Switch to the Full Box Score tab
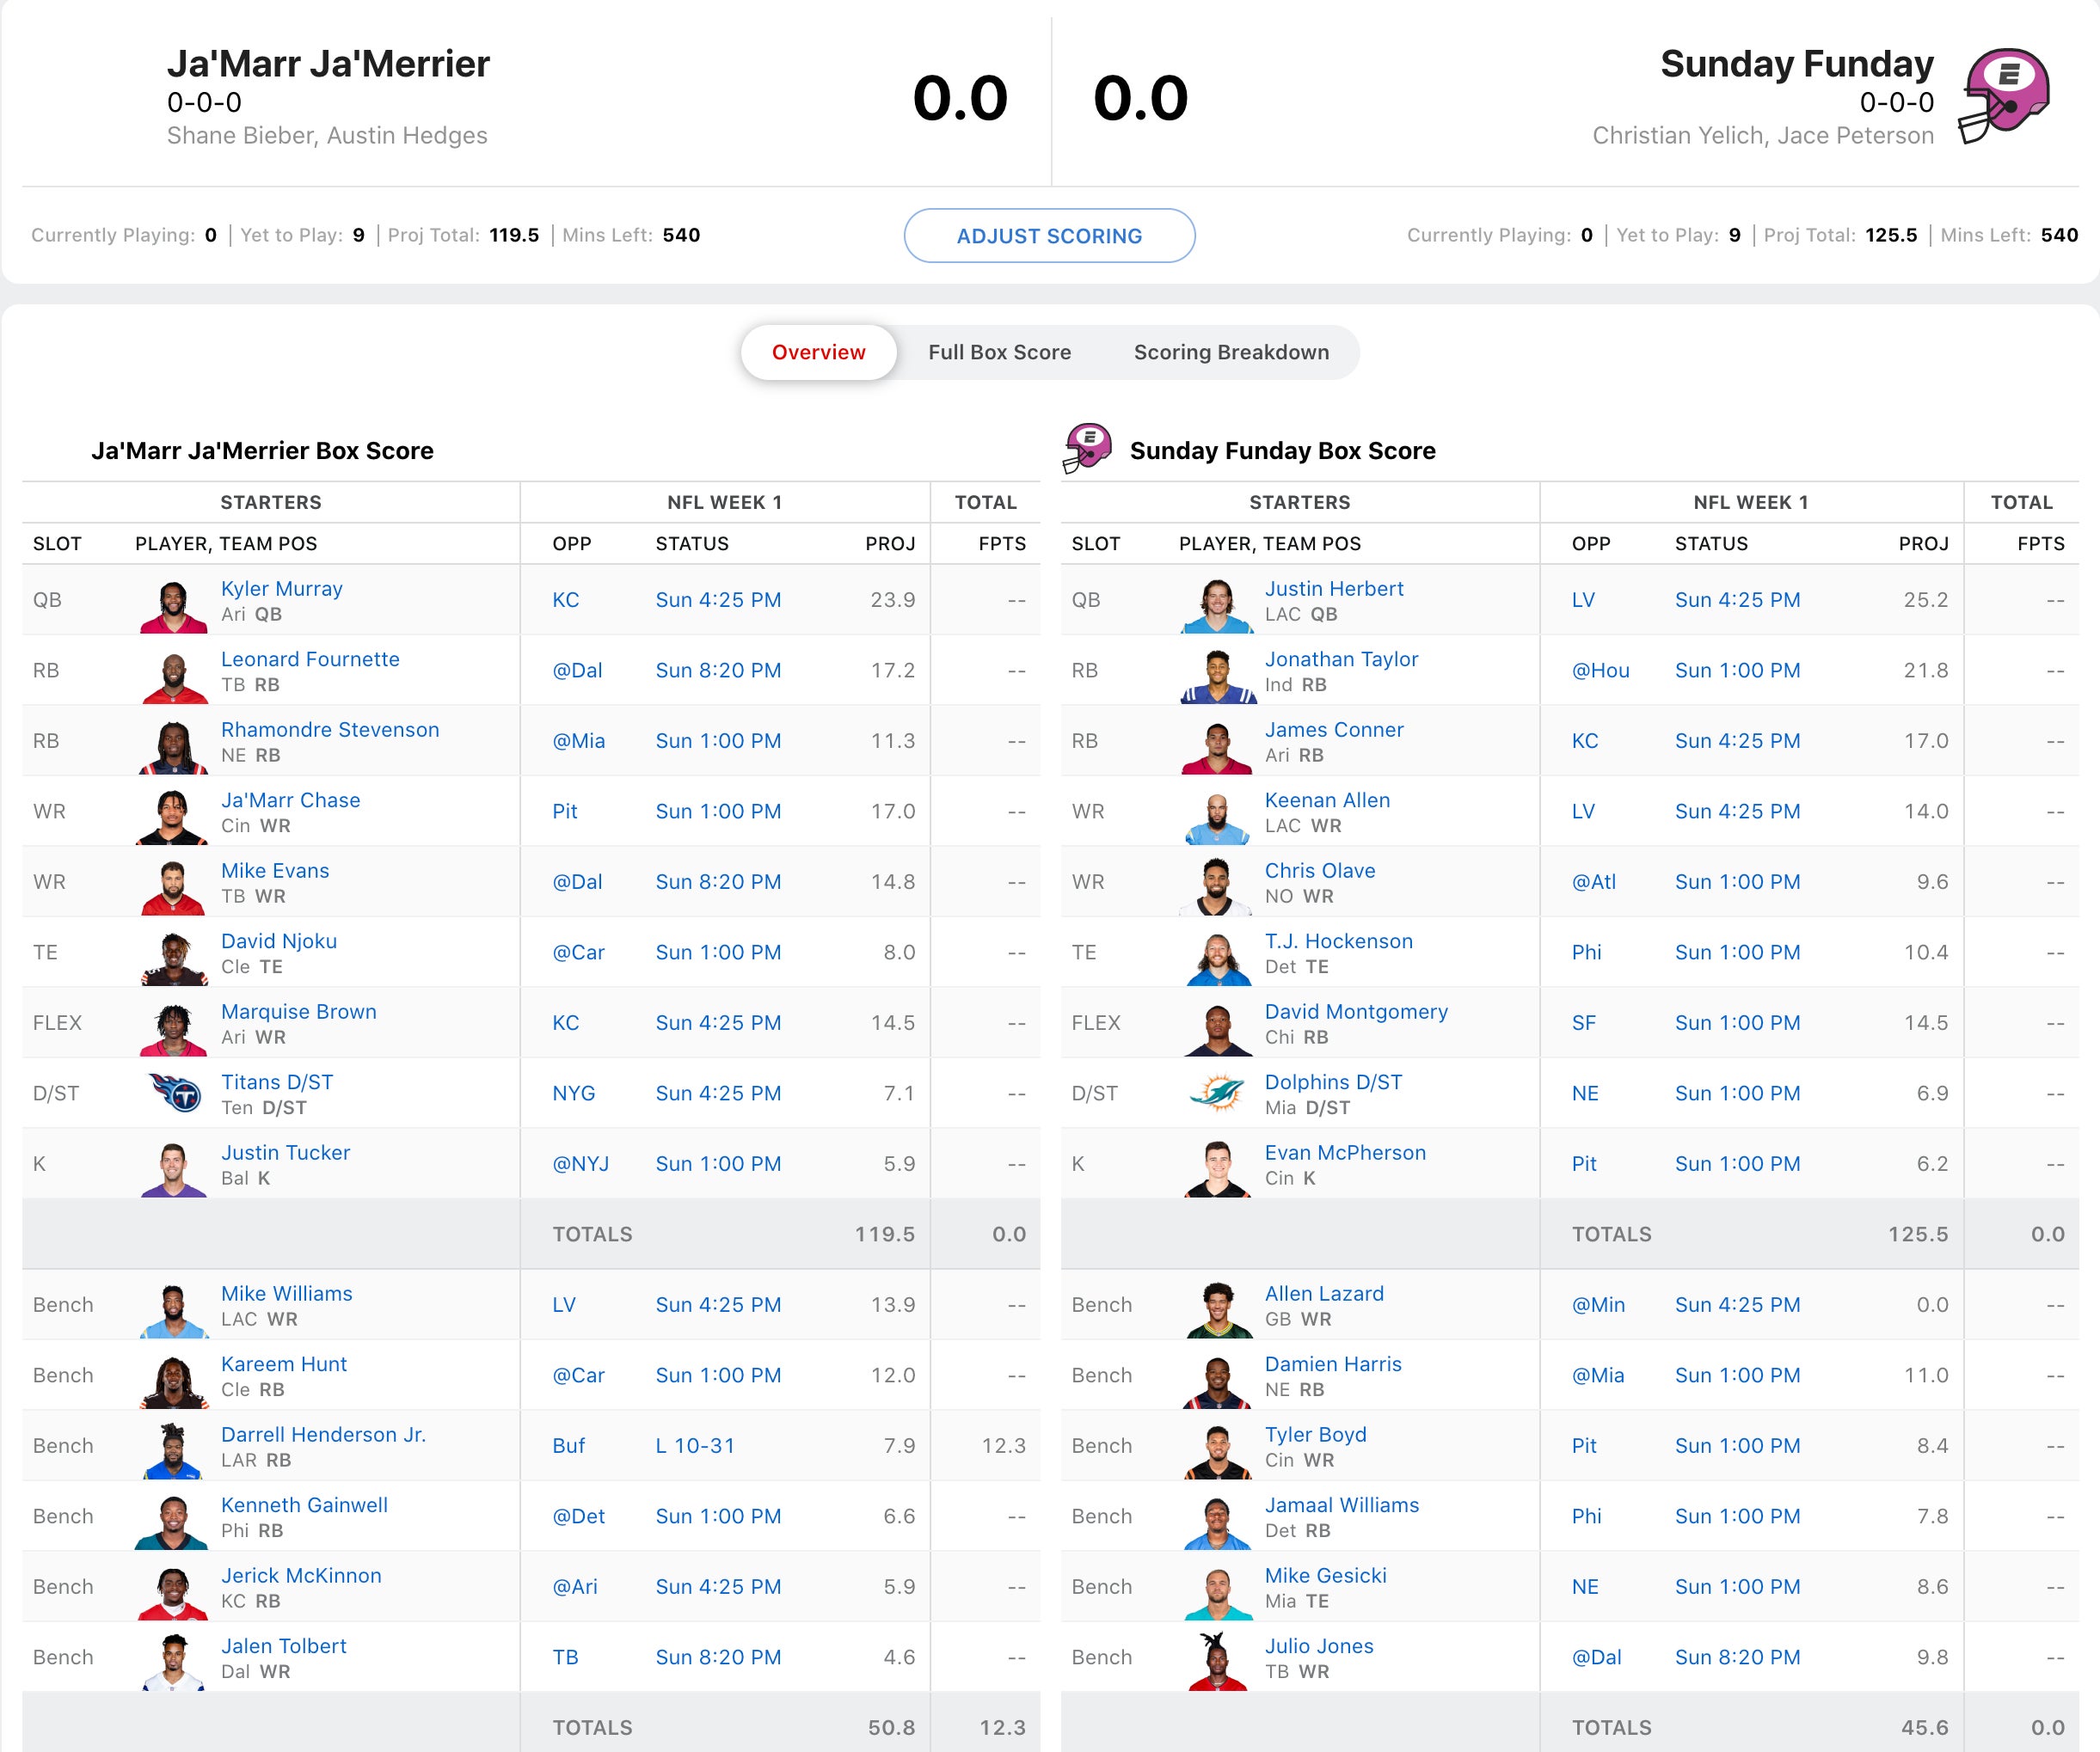 999,352
